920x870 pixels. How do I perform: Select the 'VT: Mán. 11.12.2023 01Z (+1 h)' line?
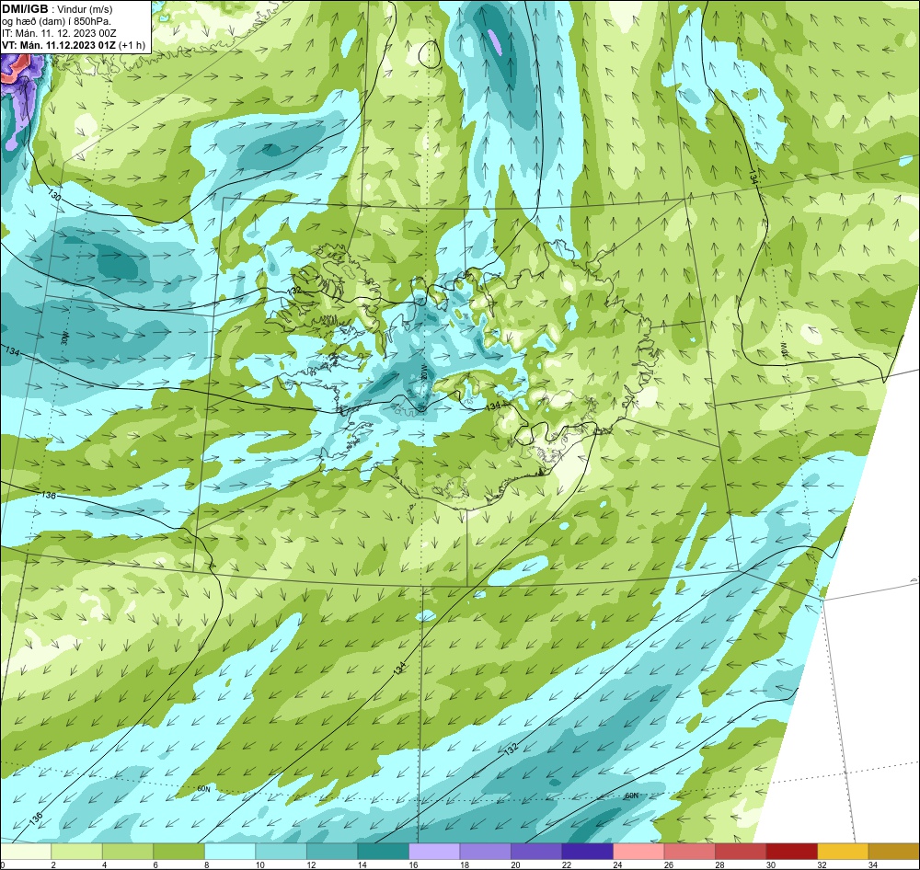pyautogui.click(x=74, y=45)
